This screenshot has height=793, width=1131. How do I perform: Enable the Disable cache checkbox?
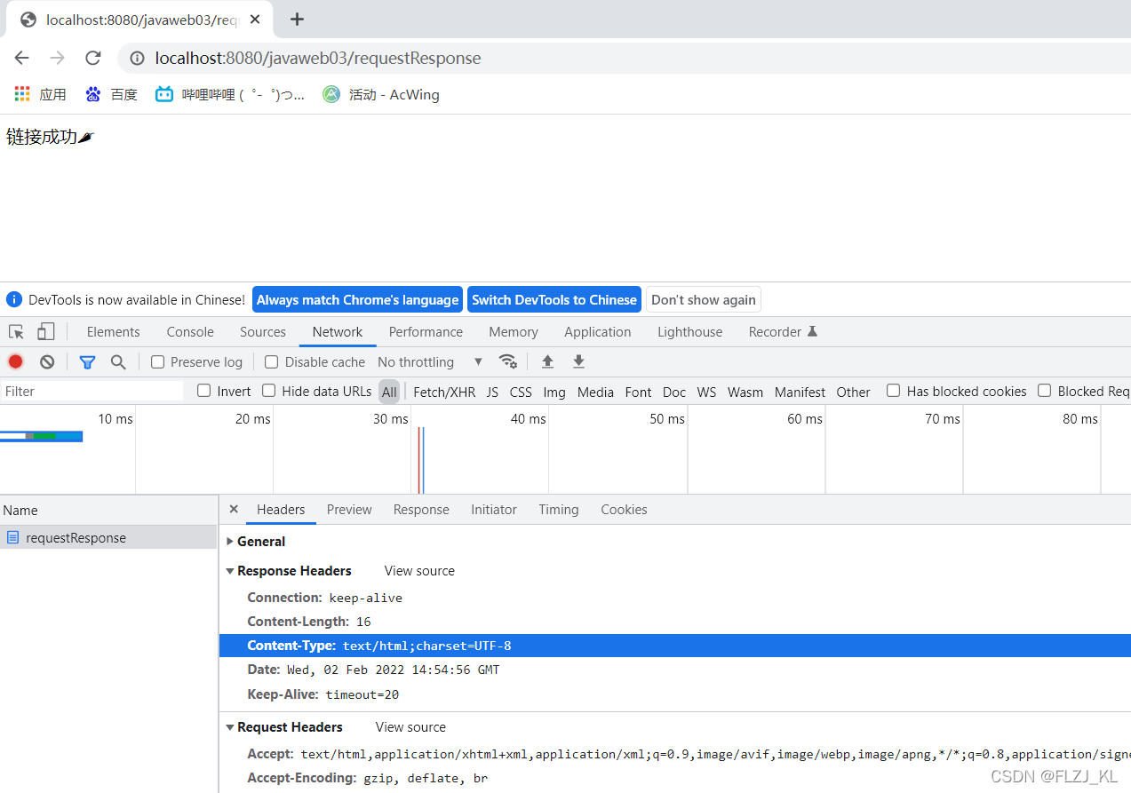click(272, 361)
